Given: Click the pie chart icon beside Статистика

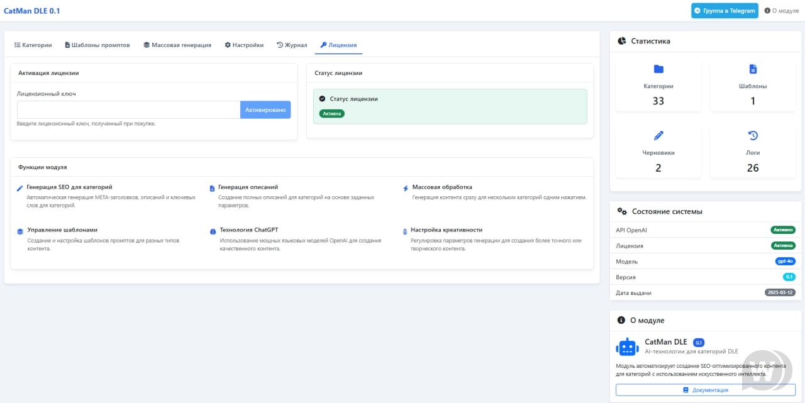Looking at the screenshot, I should pos(621,41).
